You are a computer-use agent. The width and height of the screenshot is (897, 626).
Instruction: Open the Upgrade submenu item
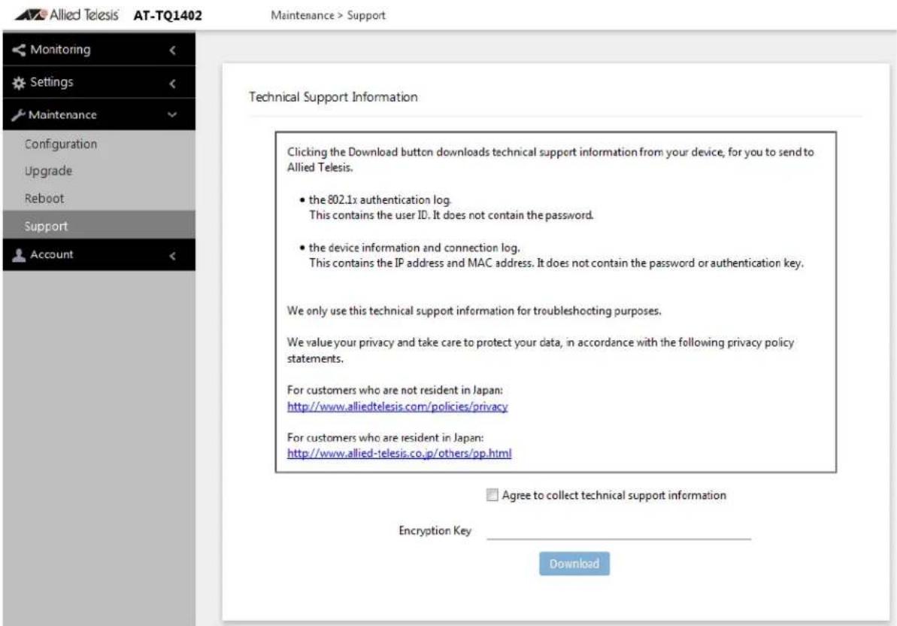click(x=99, y=171)
